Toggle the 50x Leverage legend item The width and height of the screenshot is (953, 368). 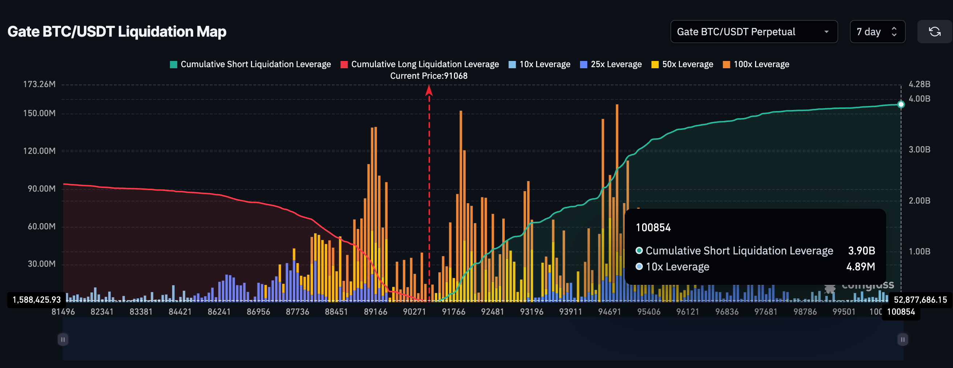click(682, 64)
